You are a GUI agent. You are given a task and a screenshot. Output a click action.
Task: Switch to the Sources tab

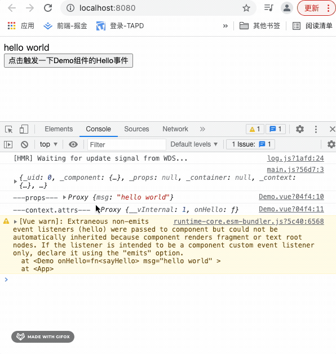[x=136, y=129]
